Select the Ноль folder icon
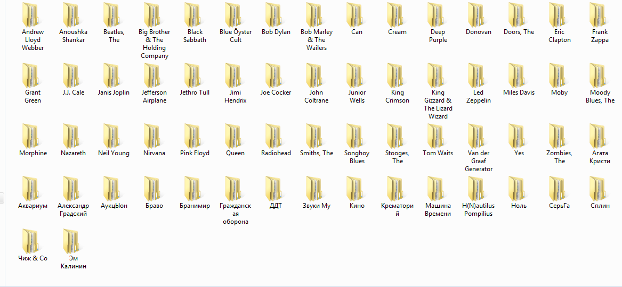 (516, 188)
